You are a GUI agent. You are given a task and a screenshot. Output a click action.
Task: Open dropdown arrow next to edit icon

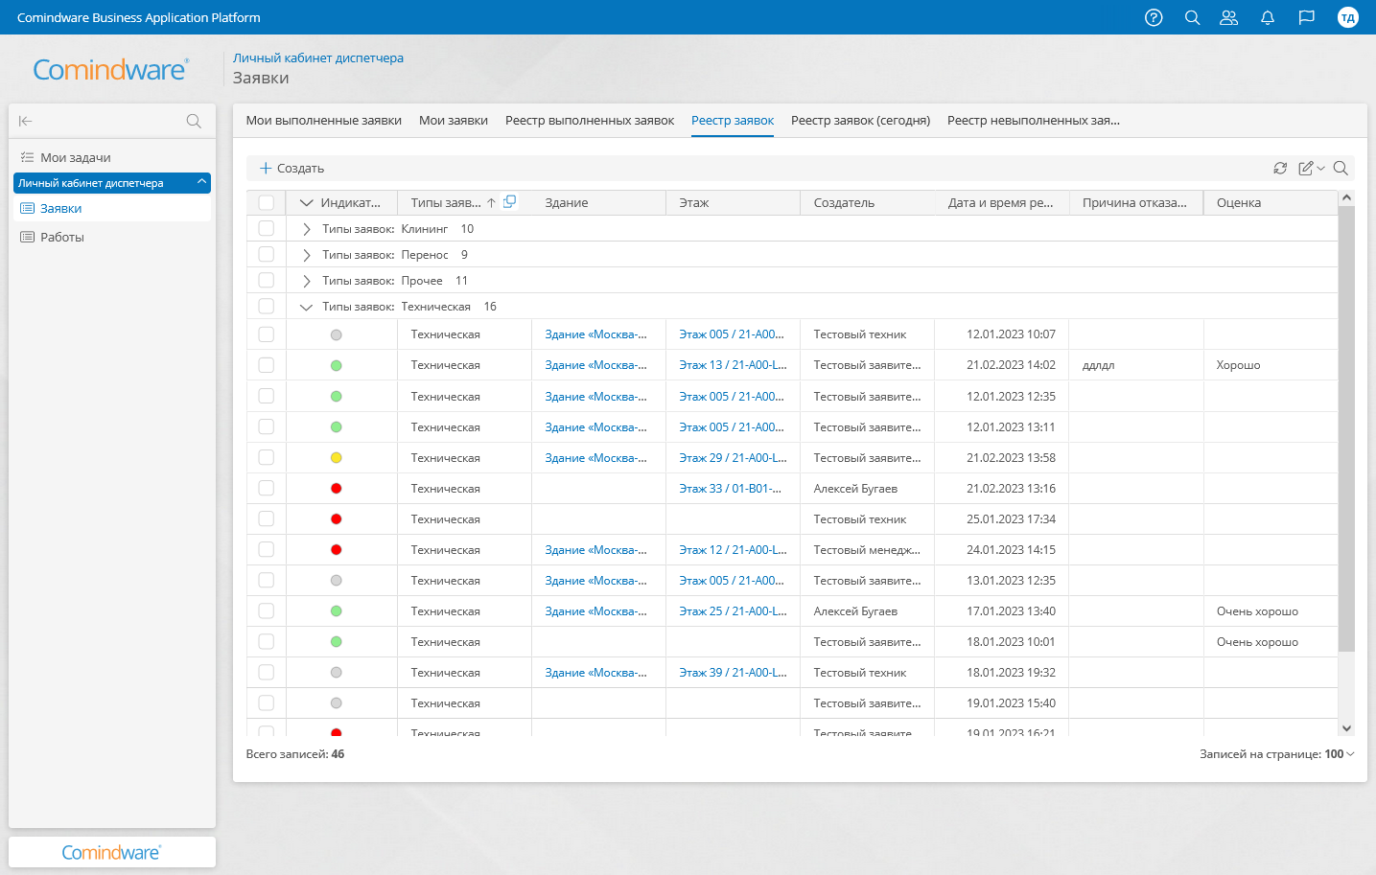pyautogui.click(x=1320, y=169)
